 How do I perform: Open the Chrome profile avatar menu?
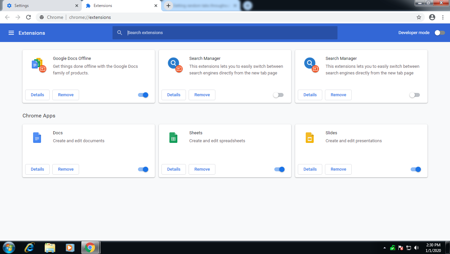[x=432, y=17]
